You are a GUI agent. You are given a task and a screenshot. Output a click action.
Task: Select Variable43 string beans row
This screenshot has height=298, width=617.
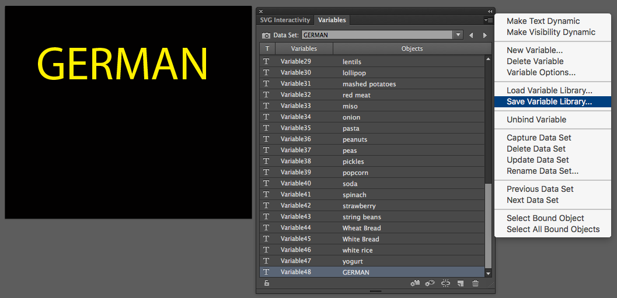[372, 216]
